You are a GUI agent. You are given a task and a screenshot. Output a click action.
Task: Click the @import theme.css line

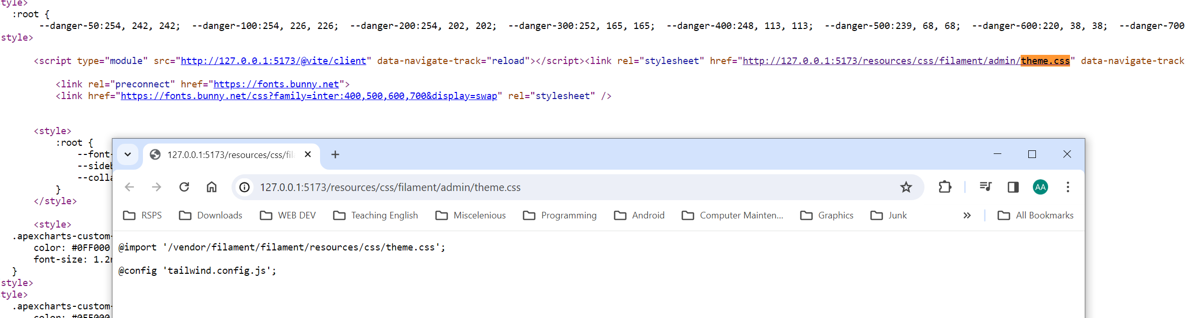point(282,247)
